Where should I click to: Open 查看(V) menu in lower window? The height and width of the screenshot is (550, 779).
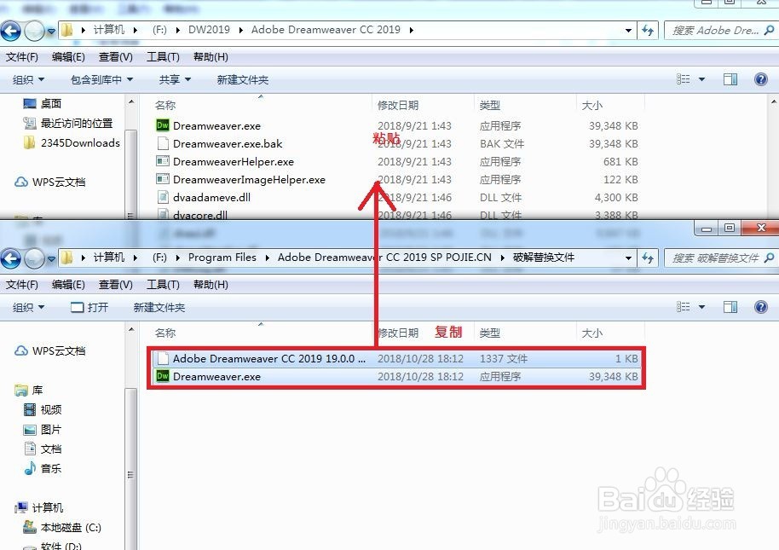pos(115,285)
